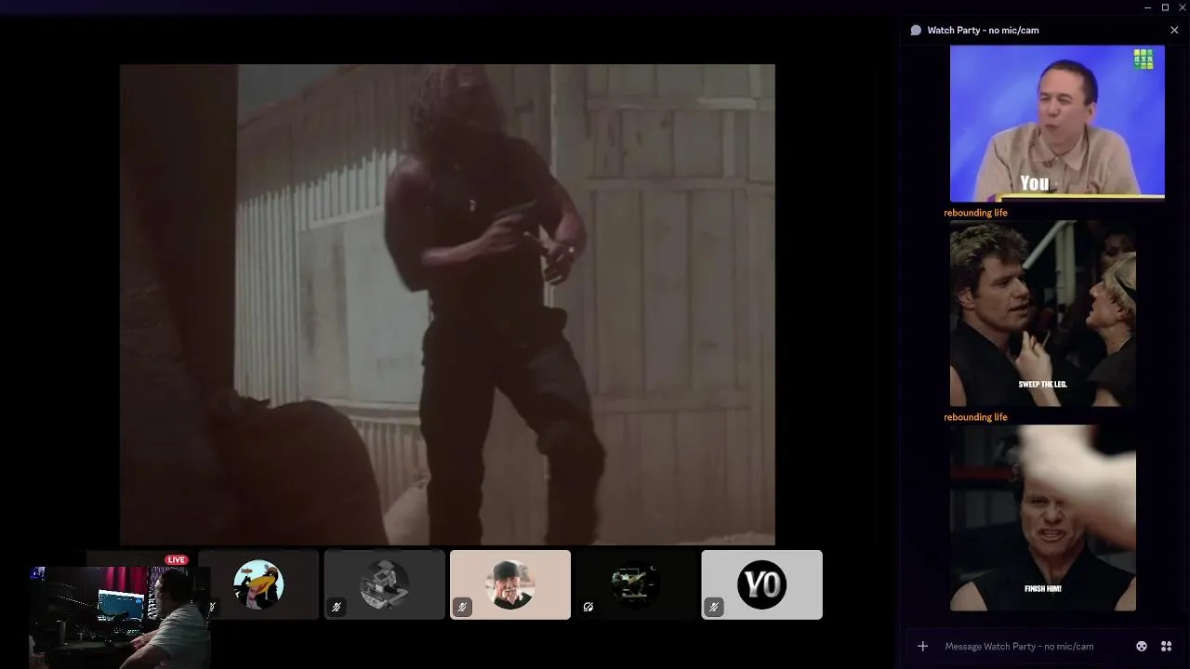Open the 'FINISH HIM!' GIF
The width and height of the screenshot is (1190, 669).
coord(1043,518)
